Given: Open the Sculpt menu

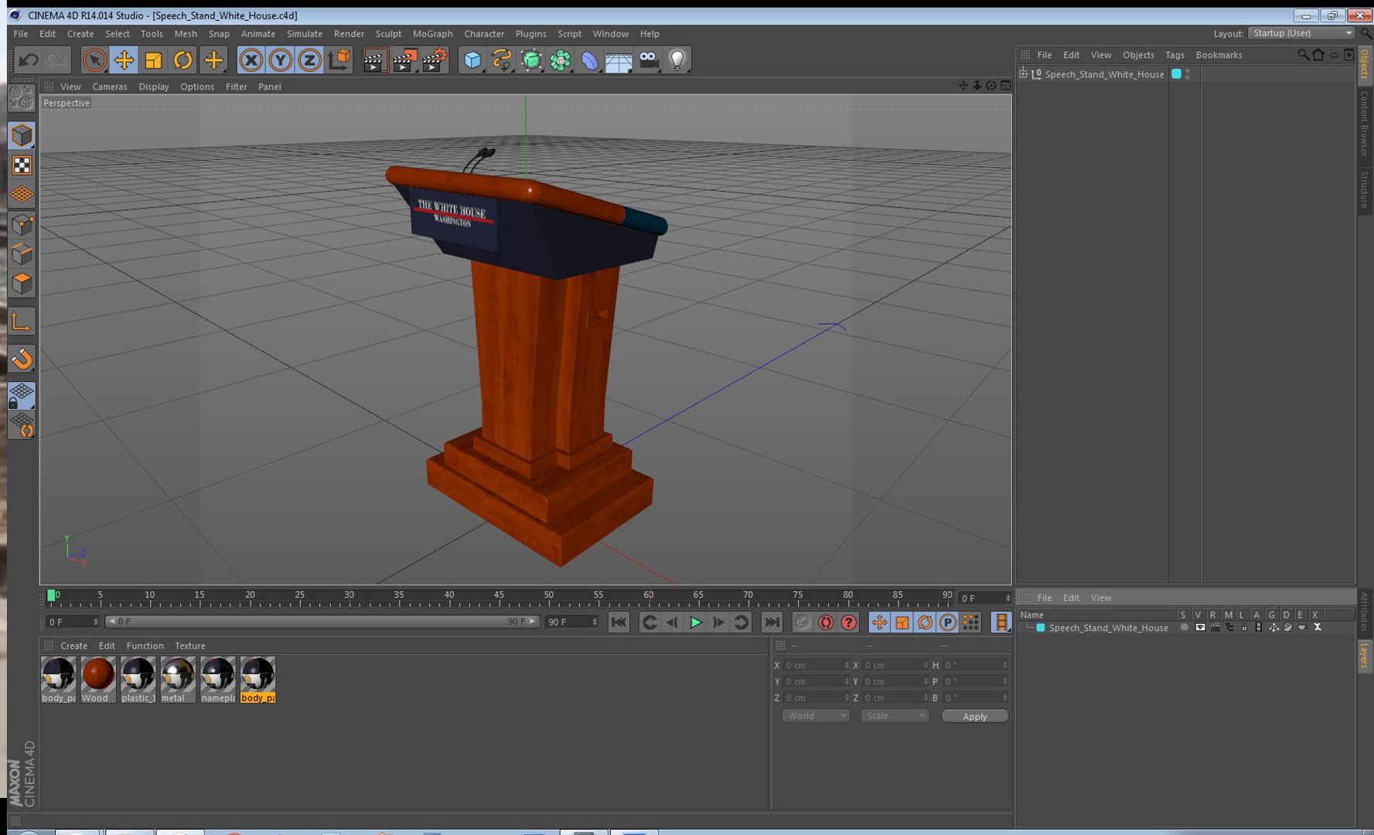Looking at the screenshot, I should click(388, 33).
